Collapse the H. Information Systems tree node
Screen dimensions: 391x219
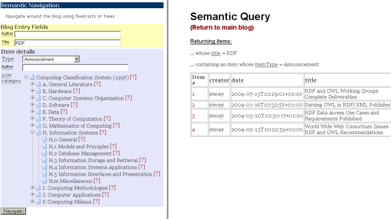click(x=32, y=132)
